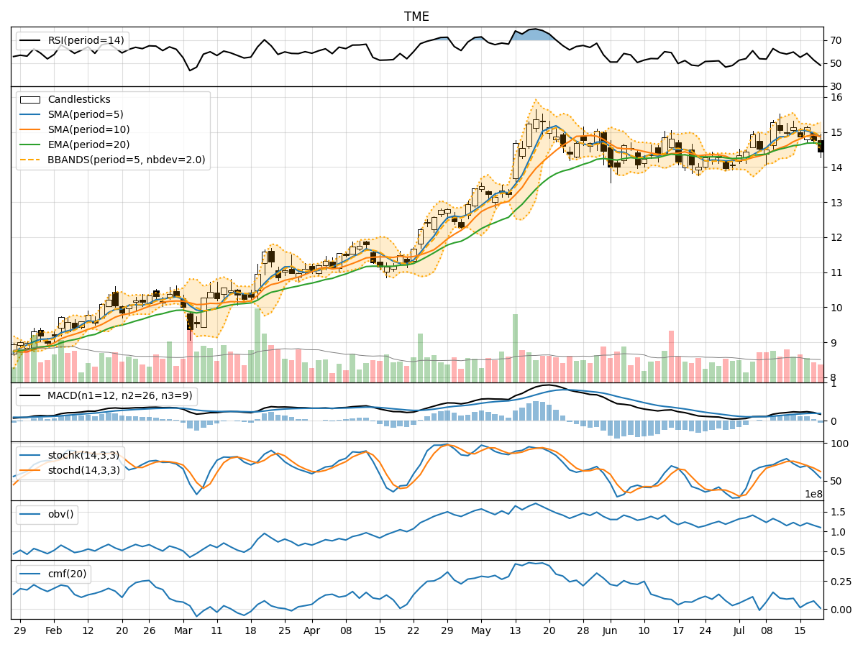Select the MACD(n1=12, n2=26, n3=9) legend label

[x=119, y=396]
